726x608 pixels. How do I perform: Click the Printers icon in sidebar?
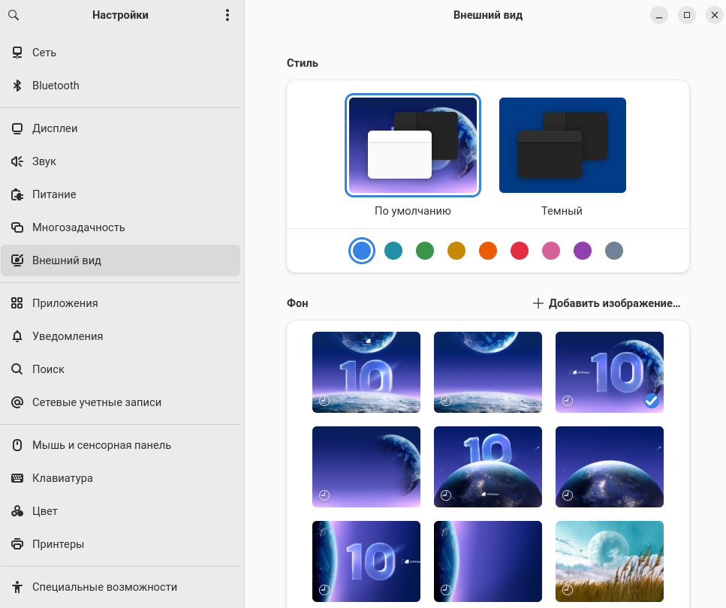pos(17,544)
